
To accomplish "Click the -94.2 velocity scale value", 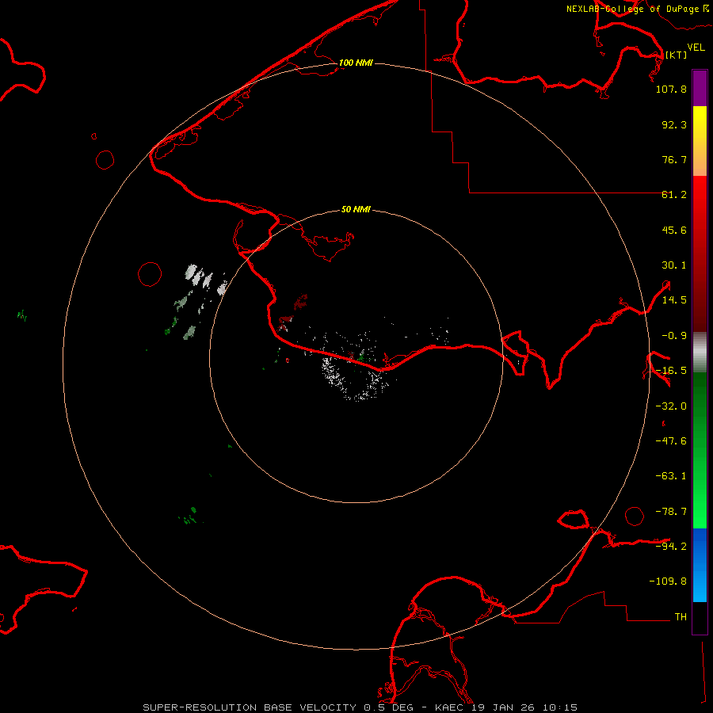I will pos(671,546).
